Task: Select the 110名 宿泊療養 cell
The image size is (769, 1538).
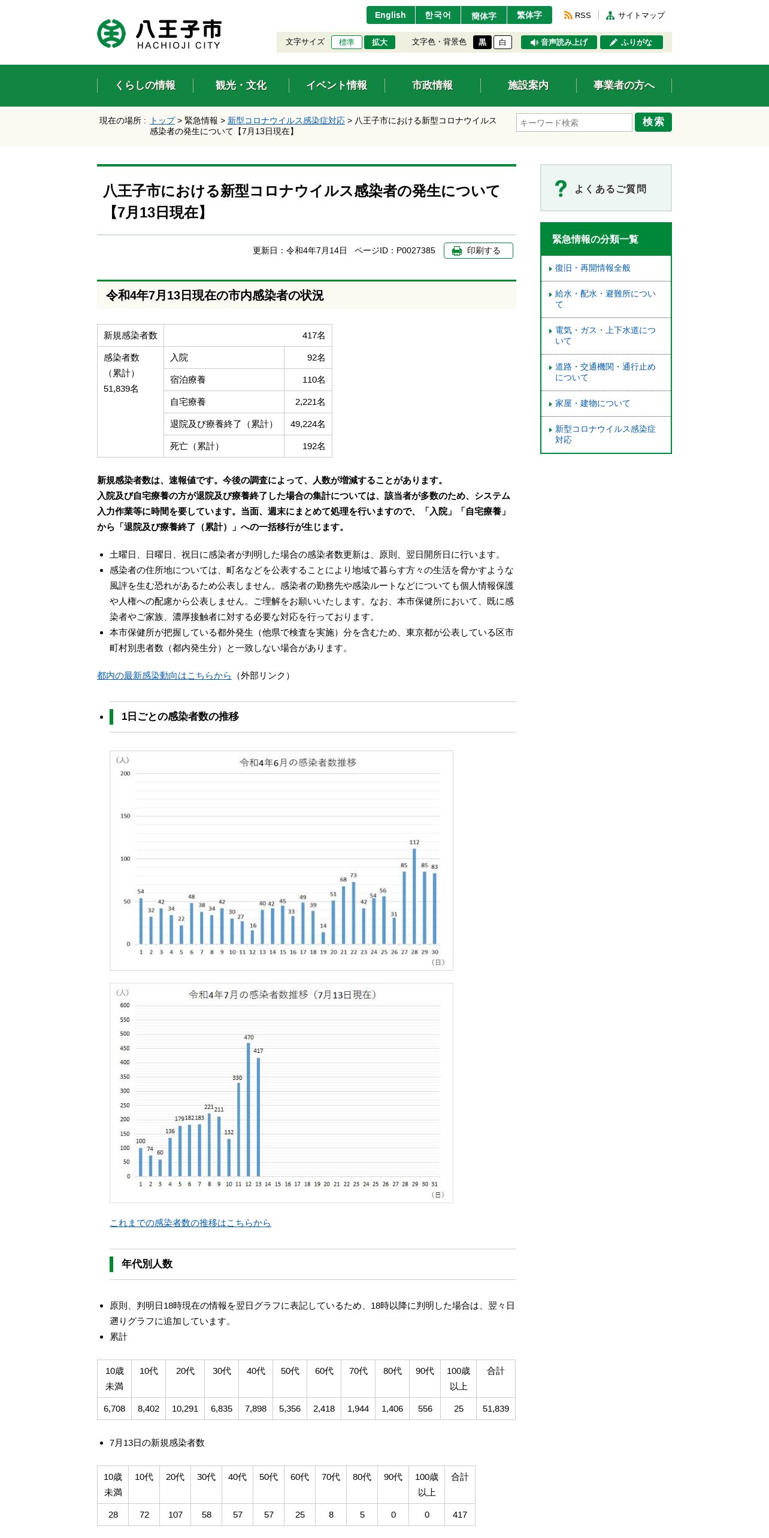Action: (308, 380)
